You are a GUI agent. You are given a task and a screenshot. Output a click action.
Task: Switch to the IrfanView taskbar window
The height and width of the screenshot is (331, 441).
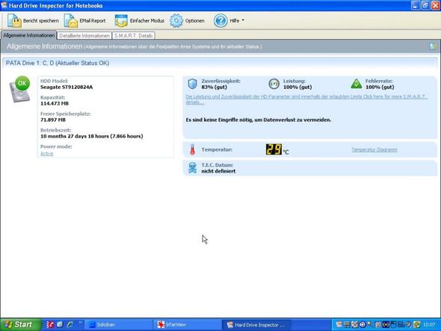click(x=188, y=325)
